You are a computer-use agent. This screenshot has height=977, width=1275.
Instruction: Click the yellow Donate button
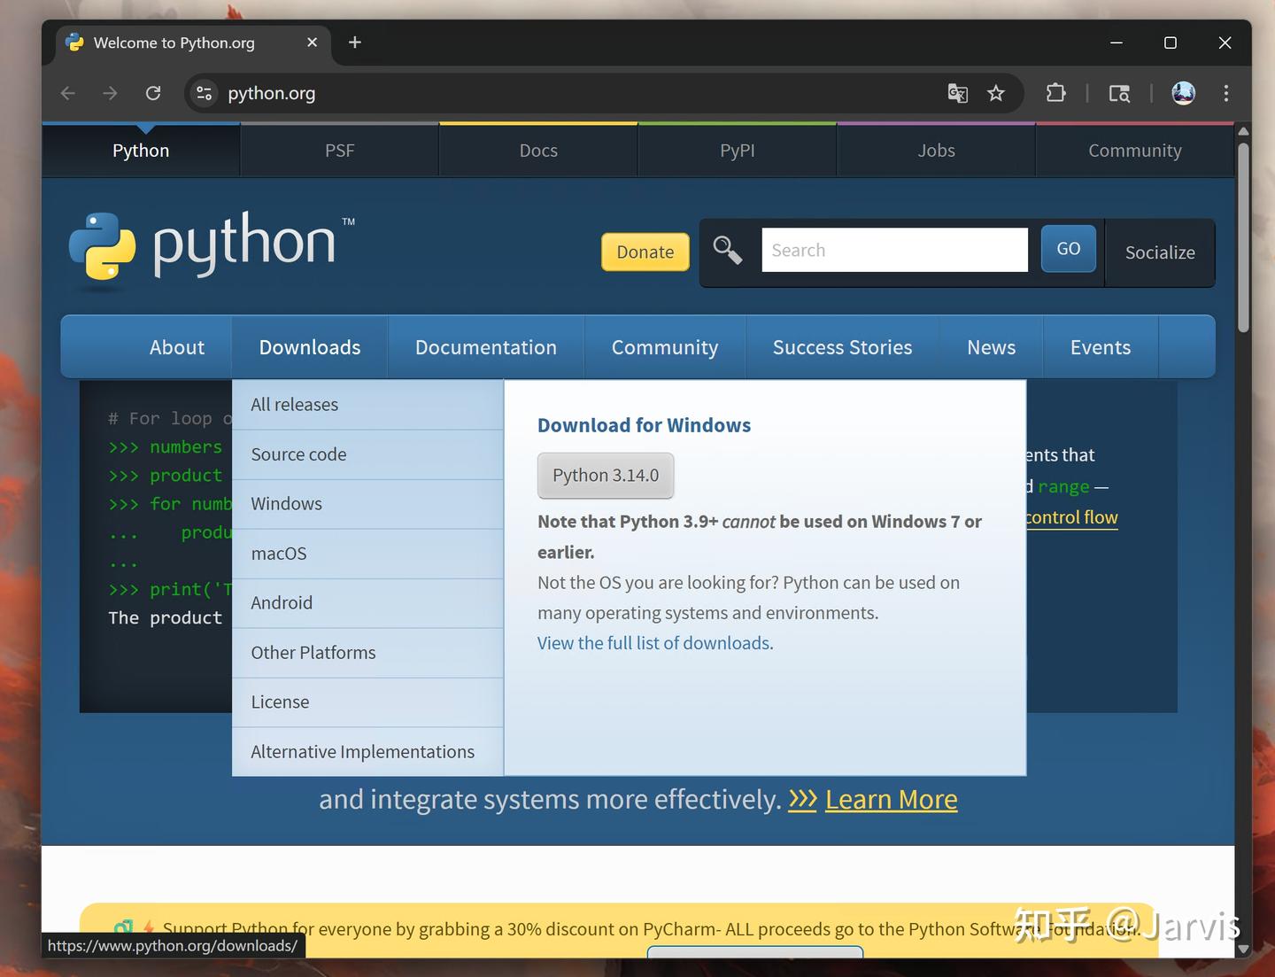[645, 252]
